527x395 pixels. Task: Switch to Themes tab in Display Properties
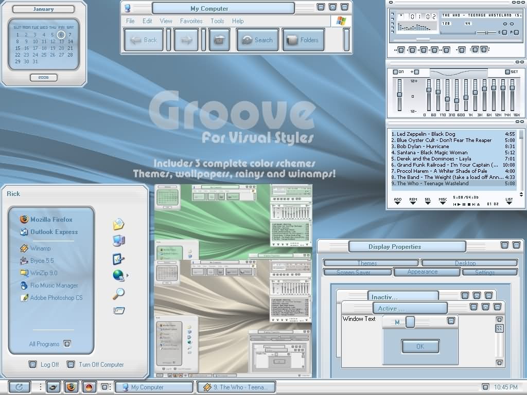pyautogui.click(x=371, y=263)
